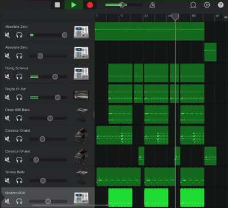Click the Modern 808 volume slider knob
228x208 pixels.
(48, 201)
